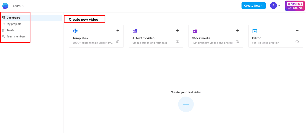Expand the Learn dropdown menu
Viewport: 306px width, 133px height.
19,6
